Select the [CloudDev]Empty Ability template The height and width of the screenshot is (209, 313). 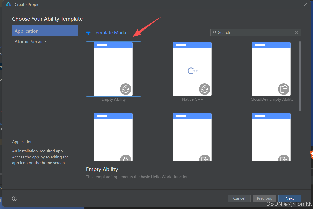pos(271,69)
